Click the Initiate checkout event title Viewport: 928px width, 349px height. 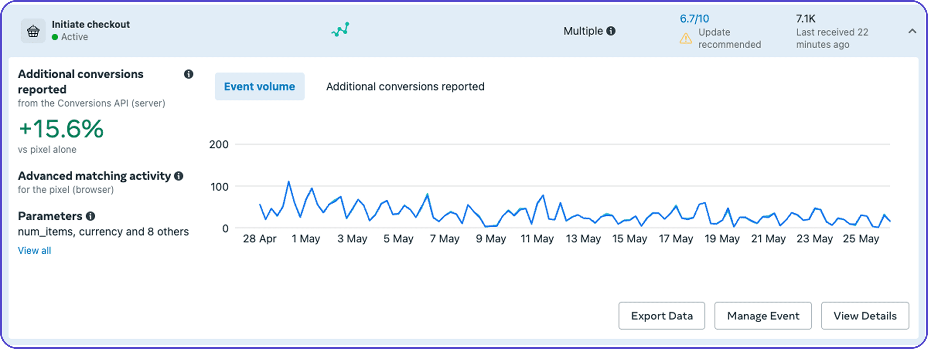click(x=91, y=24)
